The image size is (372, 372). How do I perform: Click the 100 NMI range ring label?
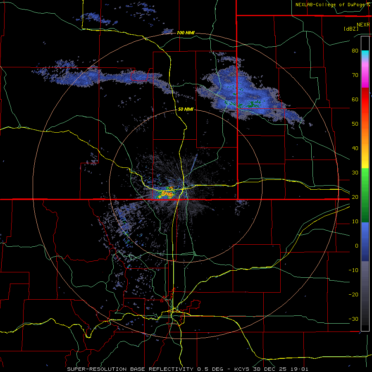pos(186,33)
